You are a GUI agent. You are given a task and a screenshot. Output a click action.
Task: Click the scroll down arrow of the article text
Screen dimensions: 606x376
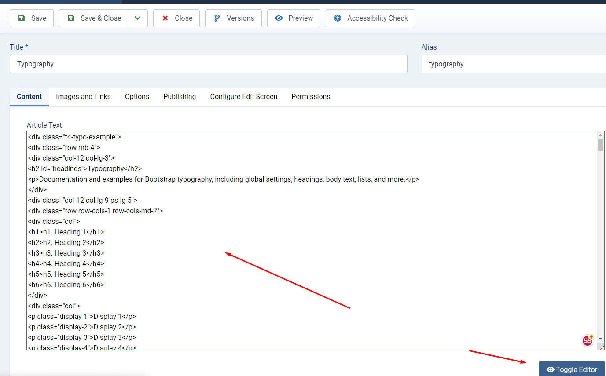click(x=600, y=339)
